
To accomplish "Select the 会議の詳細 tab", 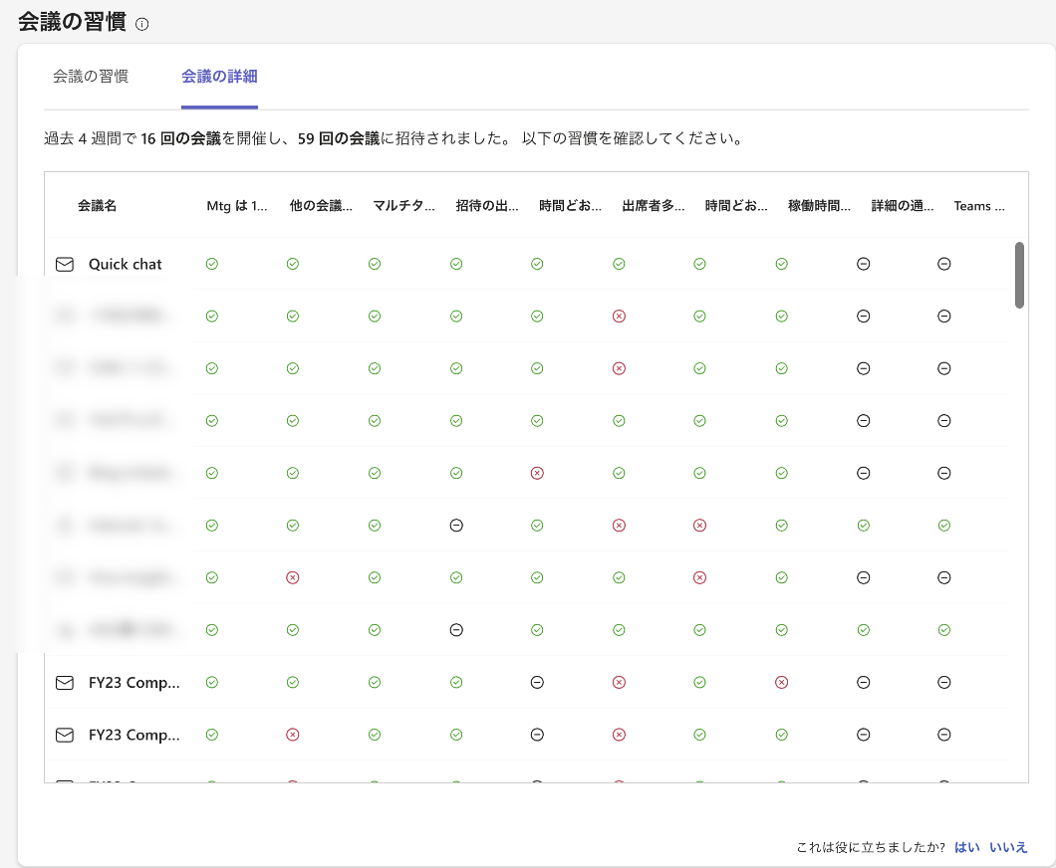I will point(219,76).
